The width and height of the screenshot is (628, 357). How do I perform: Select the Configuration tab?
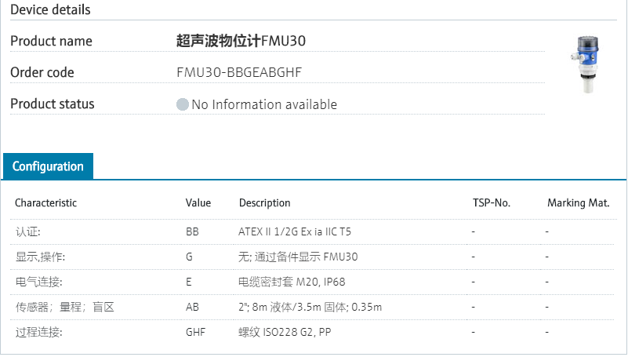coord(48,166)
